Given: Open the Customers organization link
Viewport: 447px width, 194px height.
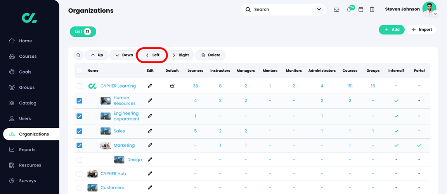Looking at the screenshot, I should click(112, 188).
